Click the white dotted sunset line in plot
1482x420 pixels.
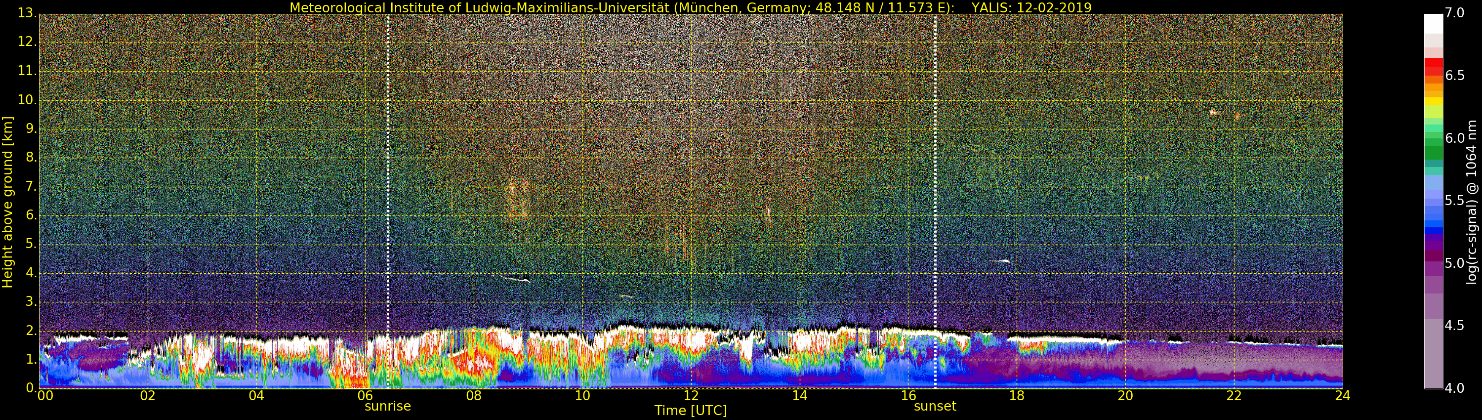point(935,201)
